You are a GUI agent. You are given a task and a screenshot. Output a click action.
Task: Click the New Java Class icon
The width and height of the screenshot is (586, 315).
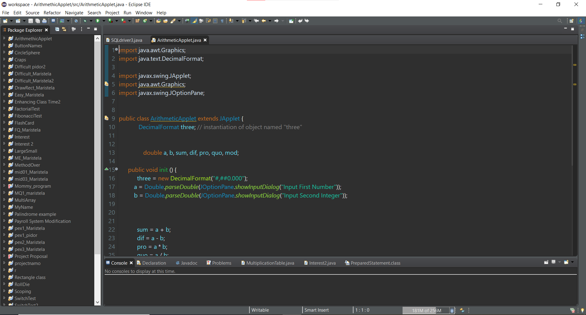[x=145, y=21]
